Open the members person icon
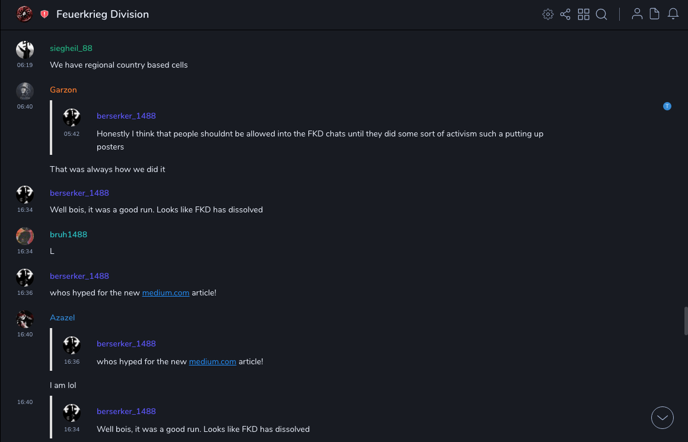Viewport: 688px width, 442px height. point(637,14)
